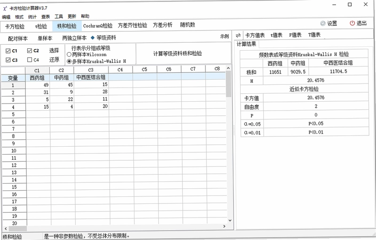Click 计算等级资料秩和检验 button
The image size is (376, 240).
point(178,53)
